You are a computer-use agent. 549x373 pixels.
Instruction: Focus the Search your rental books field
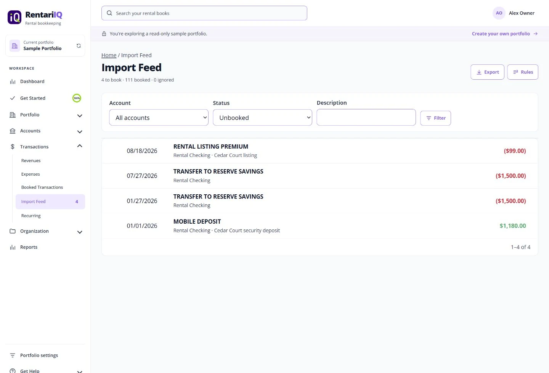pos(204,13)
